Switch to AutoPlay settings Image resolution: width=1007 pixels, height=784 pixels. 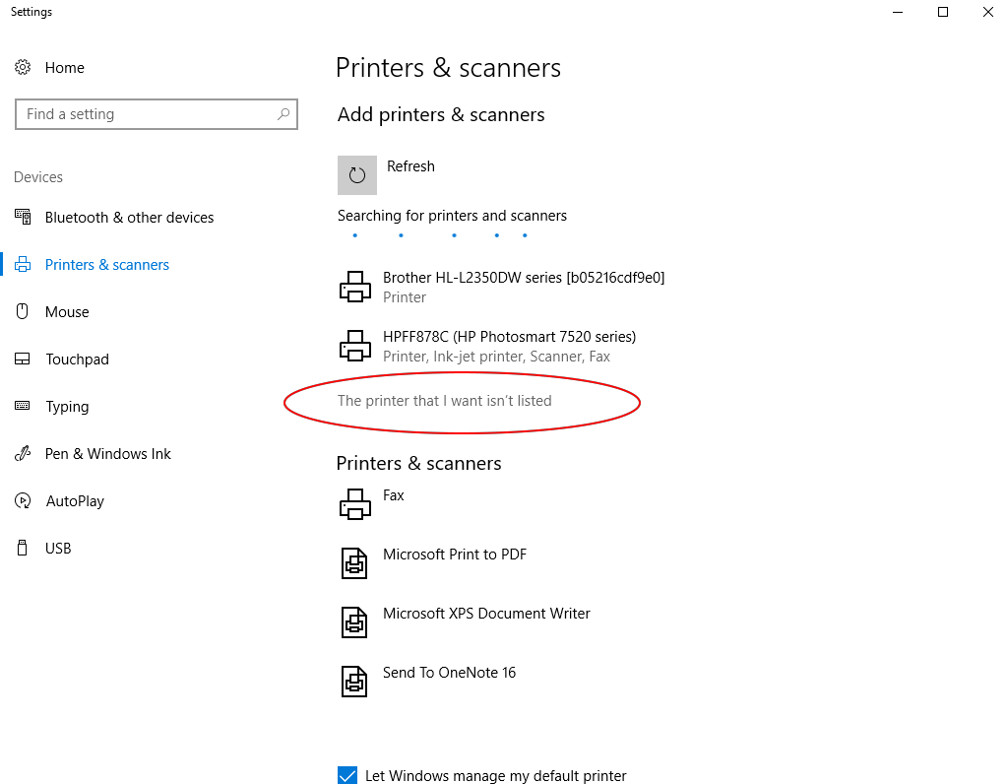click(x=75, y=501)
